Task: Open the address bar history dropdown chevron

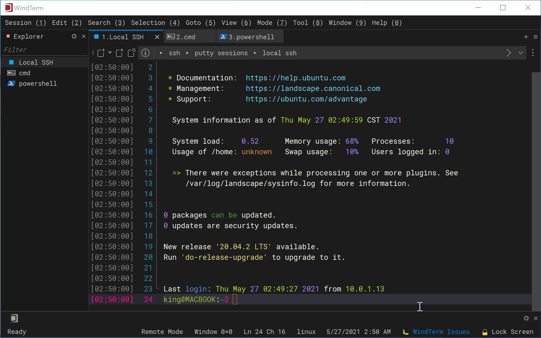Action: pos(521,53)
